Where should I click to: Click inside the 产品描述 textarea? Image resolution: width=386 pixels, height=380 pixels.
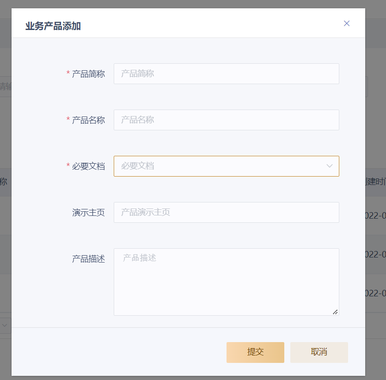coord(226,282)
